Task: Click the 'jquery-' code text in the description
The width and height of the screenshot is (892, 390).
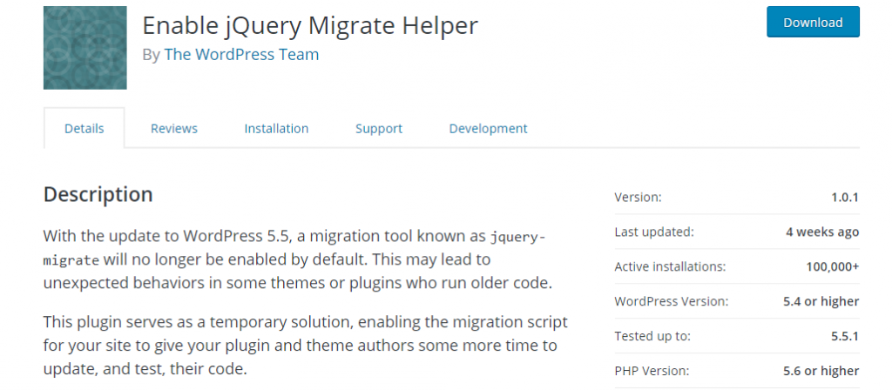Action: click(517, 237)
